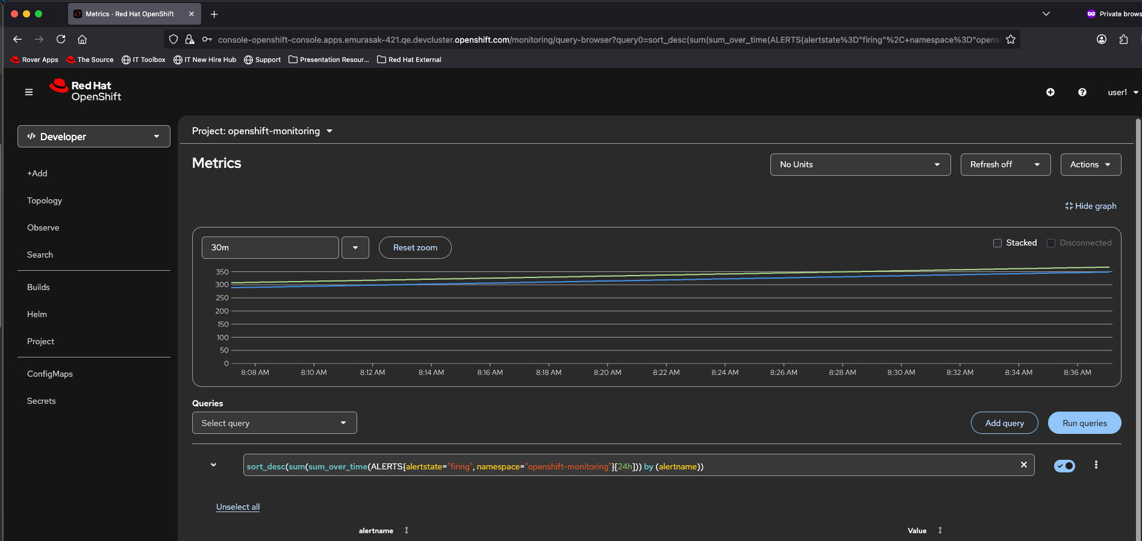Click the plus import icon in header

coord(1050,92)
